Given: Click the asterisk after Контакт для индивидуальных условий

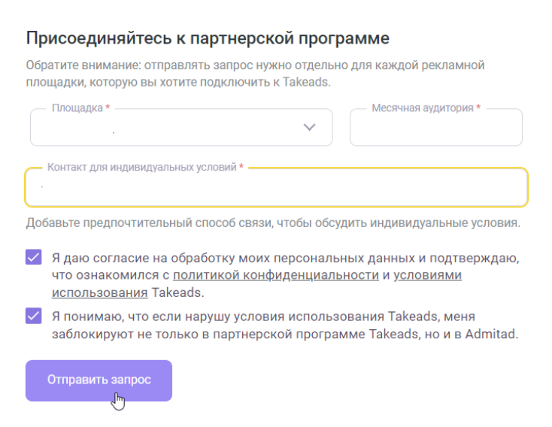Looking at the screenshot, I should [x=241, y=167].
